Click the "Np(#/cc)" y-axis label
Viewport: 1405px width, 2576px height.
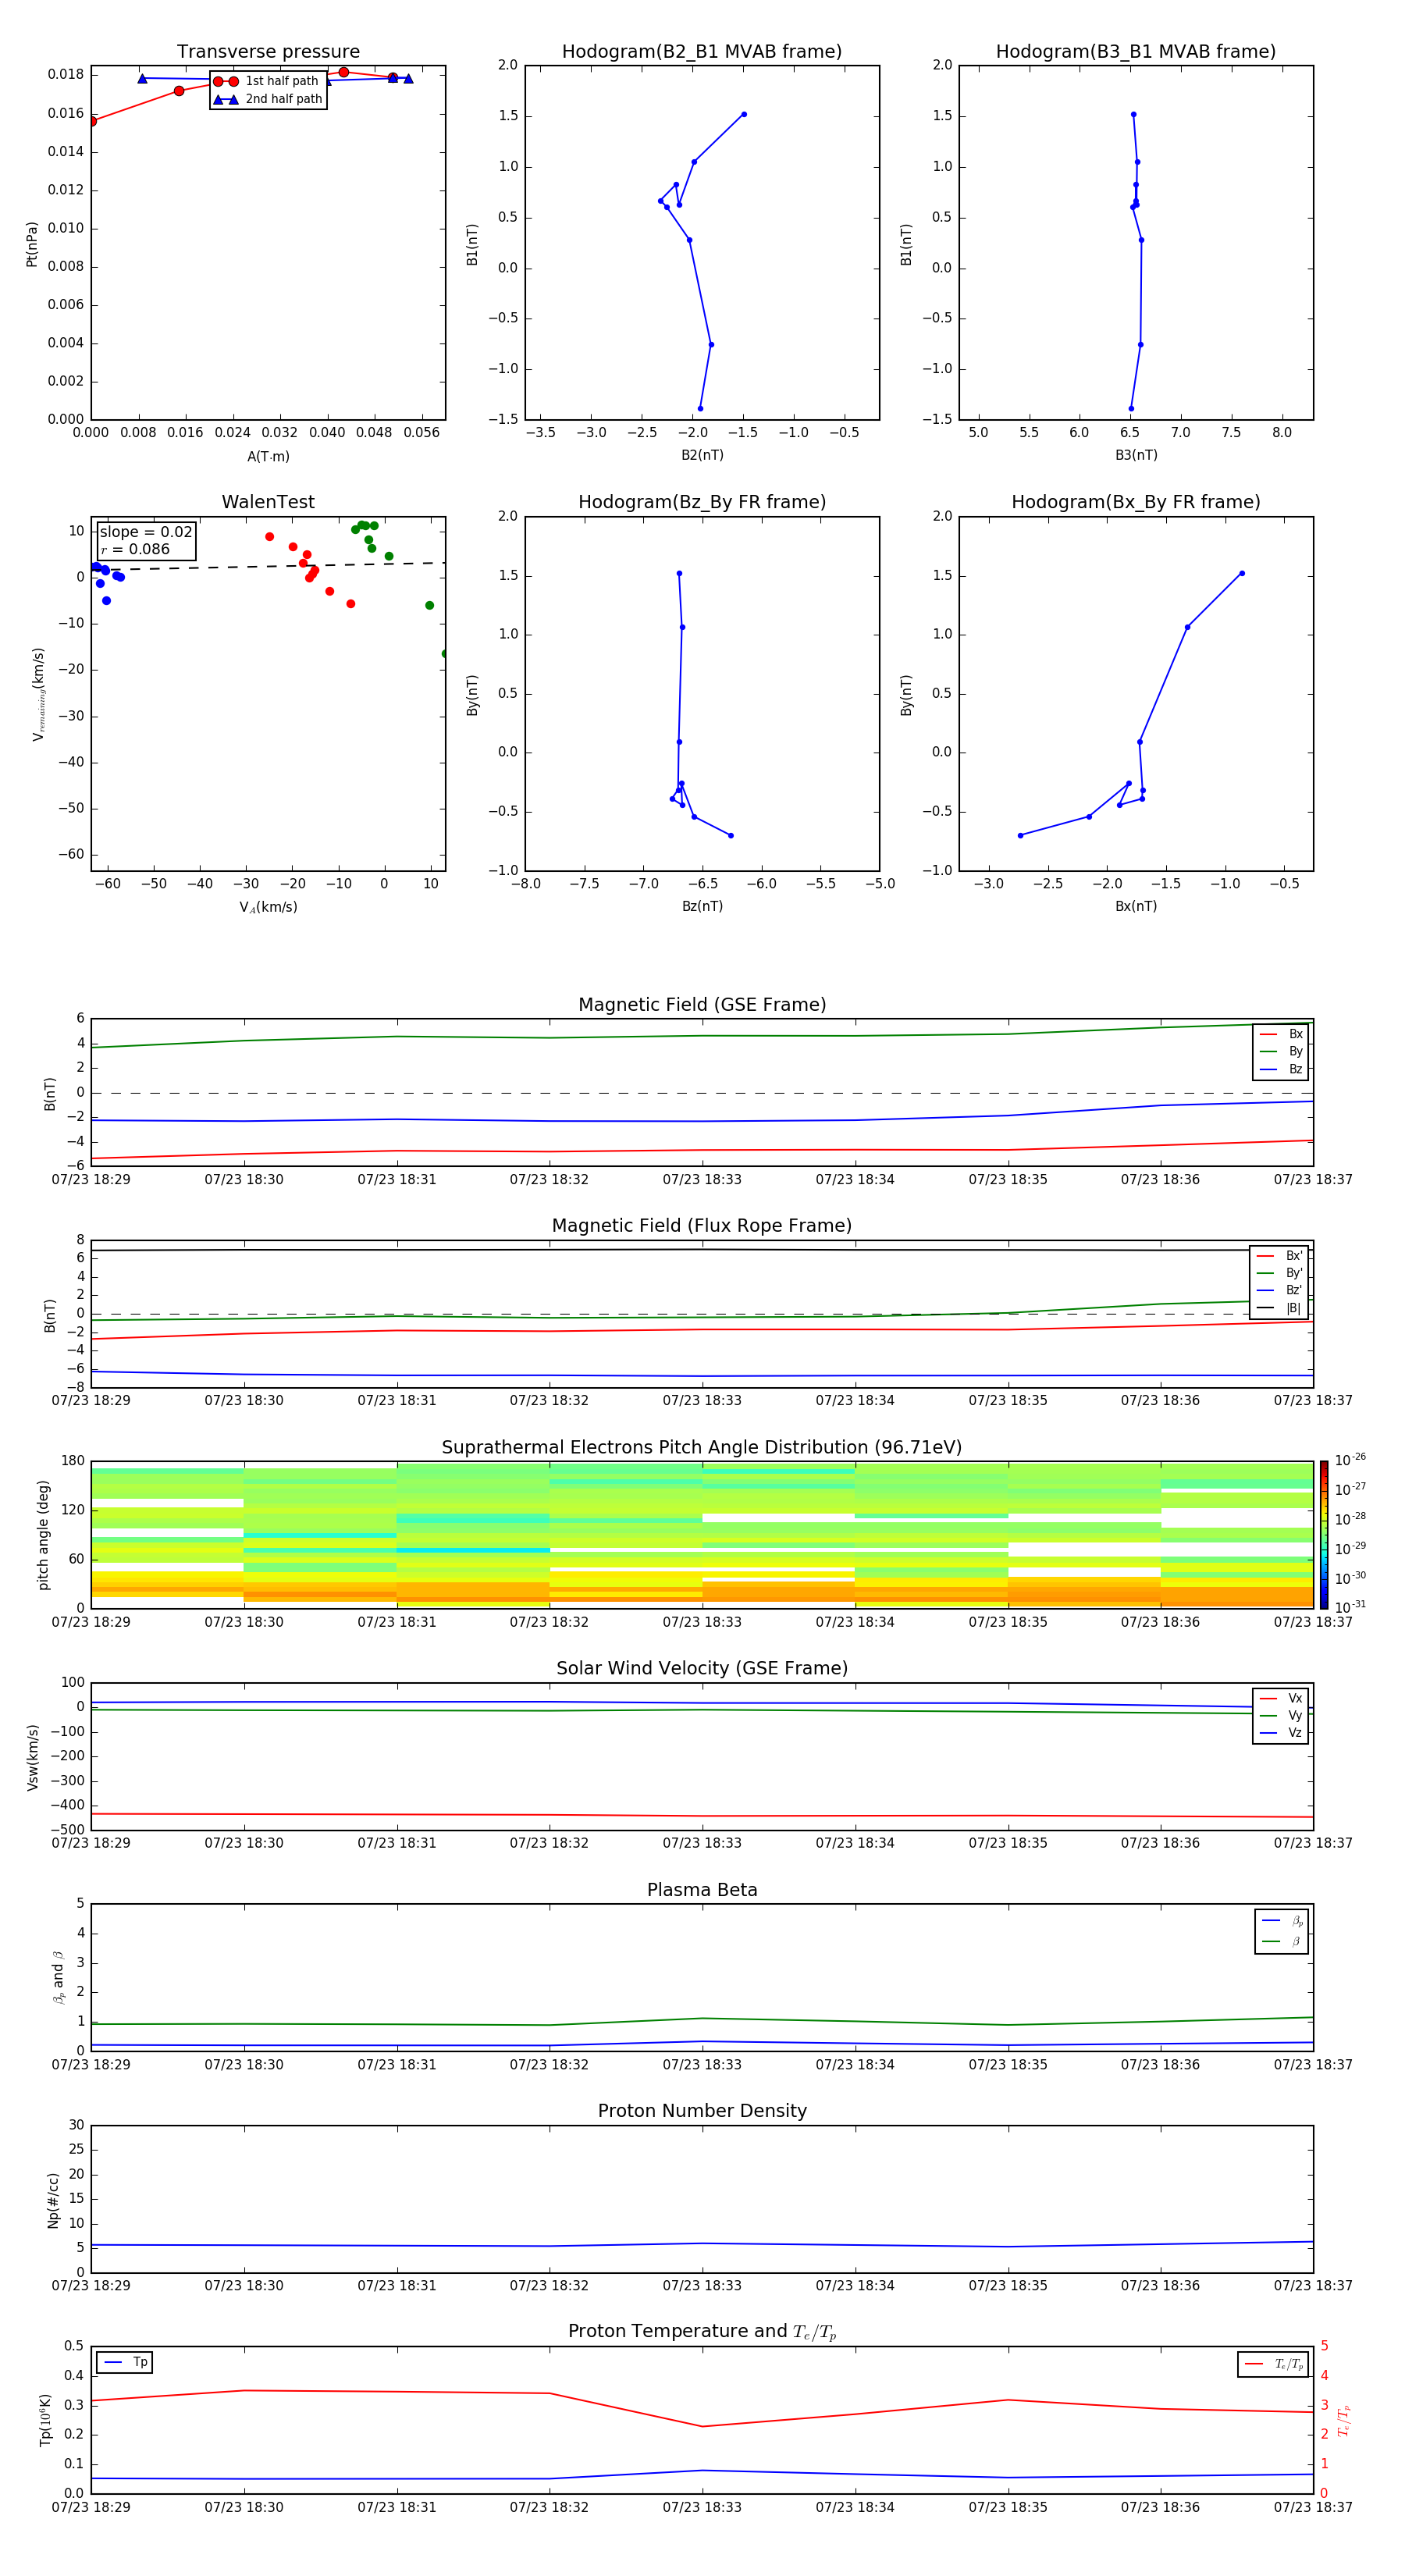click(53, 2200)
